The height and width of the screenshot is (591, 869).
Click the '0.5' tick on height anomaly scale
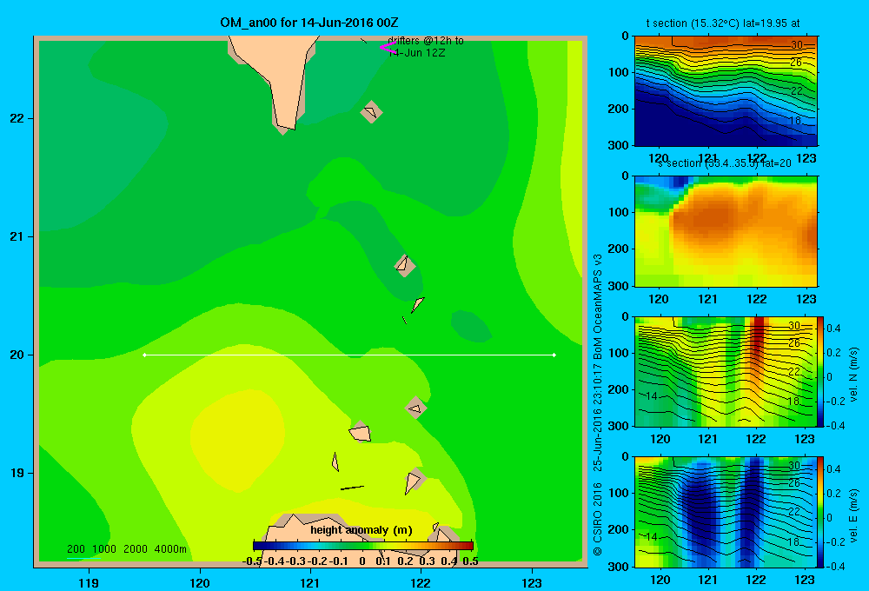(470, 561)
